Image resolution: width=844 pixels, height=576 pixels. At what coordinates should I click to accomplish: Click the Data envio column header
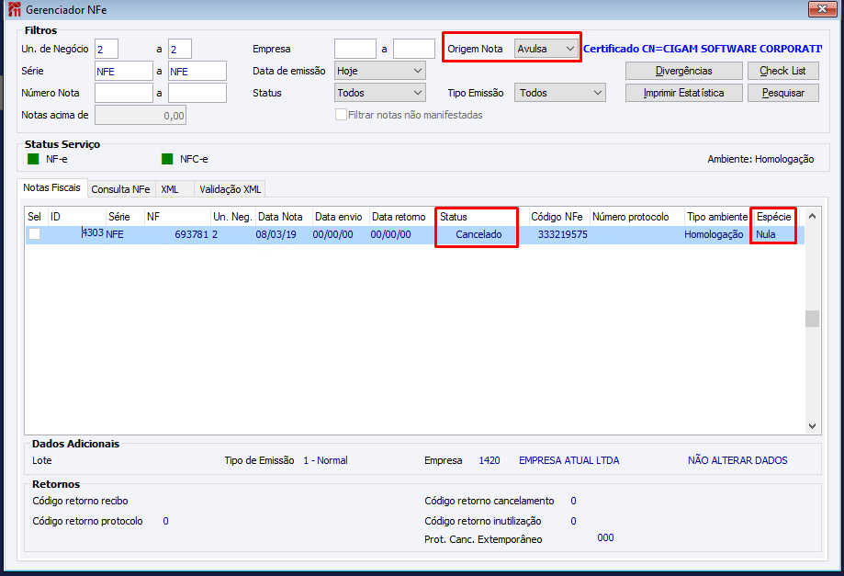pyautogui.click(x=341, y=217)
